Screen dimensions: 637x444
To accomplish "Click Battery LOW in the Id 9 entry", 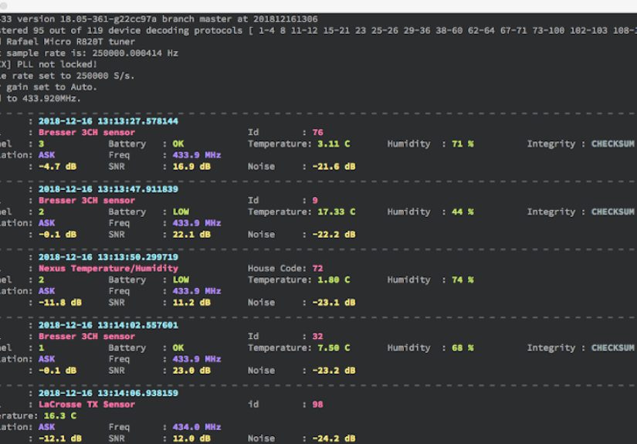I will pyautogui.click(x=181, y=212).
